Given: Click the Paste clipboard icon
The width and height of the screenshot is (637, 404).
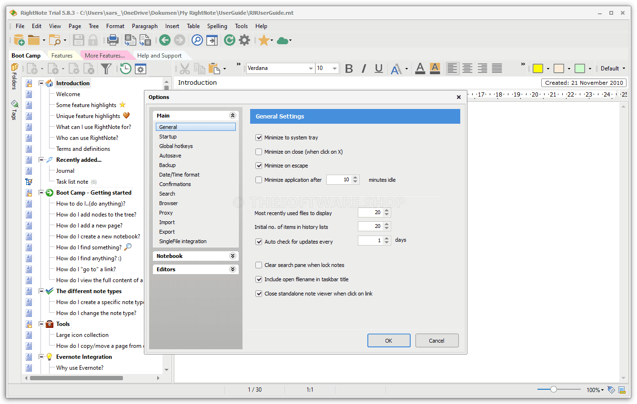Looking at the screenshot, I should [x=214, y=69].
